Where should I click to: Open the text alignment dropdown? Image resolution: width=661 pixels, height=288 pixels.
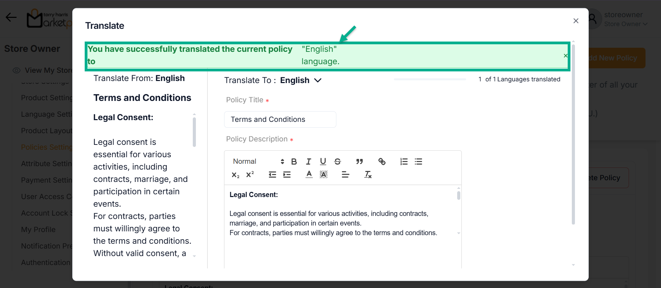(x=345, y=175)
